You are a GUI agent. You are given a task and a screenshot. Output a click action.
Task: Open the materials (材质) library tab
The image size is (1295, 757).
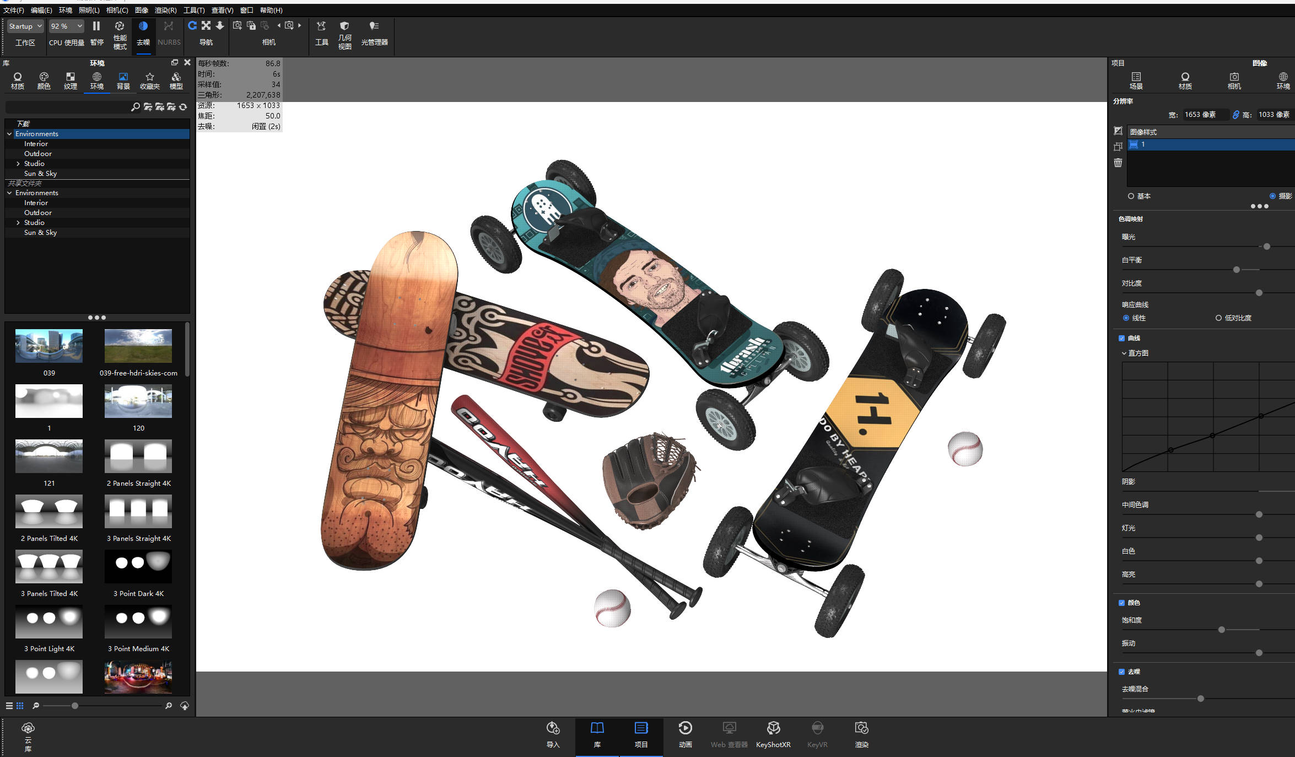18,80
